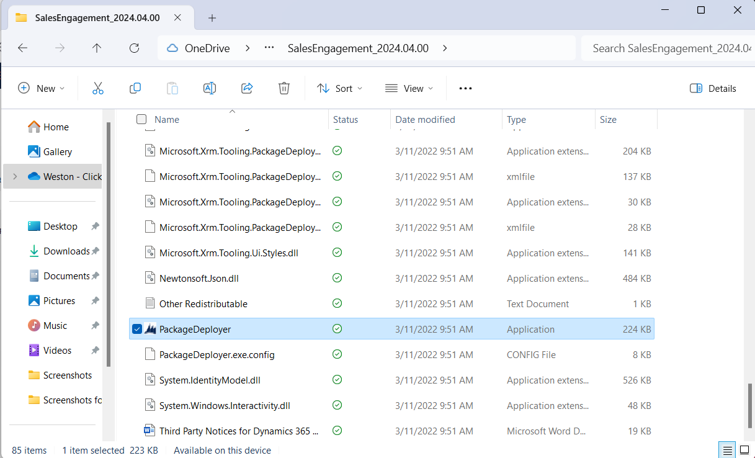755x458 pixels.
Task: Toggle the select-all checkbox in the Name header
Action: point(141,119)
